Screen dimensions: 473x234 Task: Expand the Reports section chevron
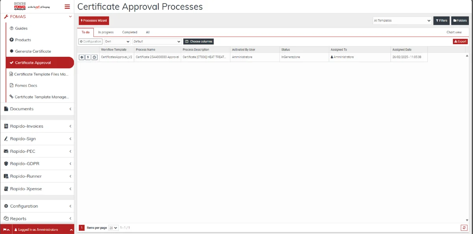pyautogui.click(x=70, y=219)
